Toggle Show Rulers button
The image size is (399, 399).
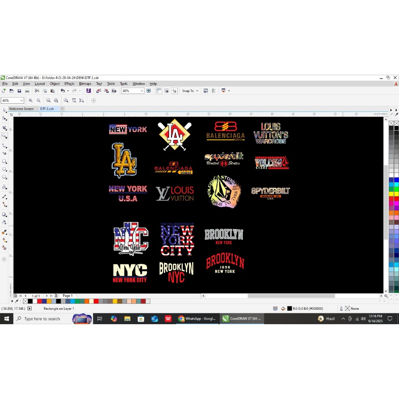click(x=159, y=90)
